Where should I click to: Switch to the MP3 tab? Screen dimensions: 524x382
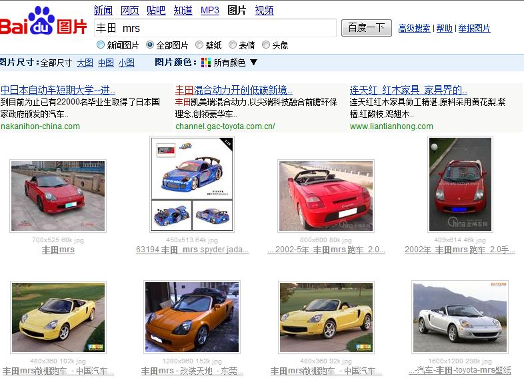click(x=210, y=11)
